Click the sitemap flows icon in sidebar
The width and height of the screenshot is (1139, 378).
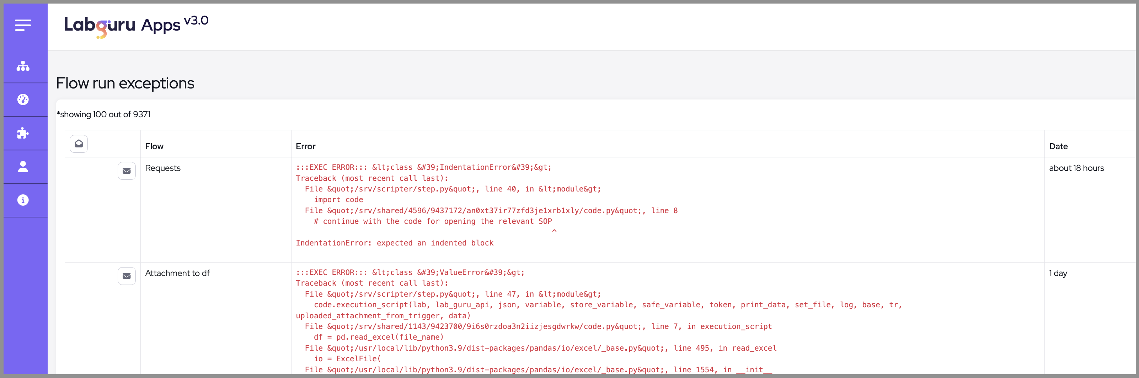23,66
